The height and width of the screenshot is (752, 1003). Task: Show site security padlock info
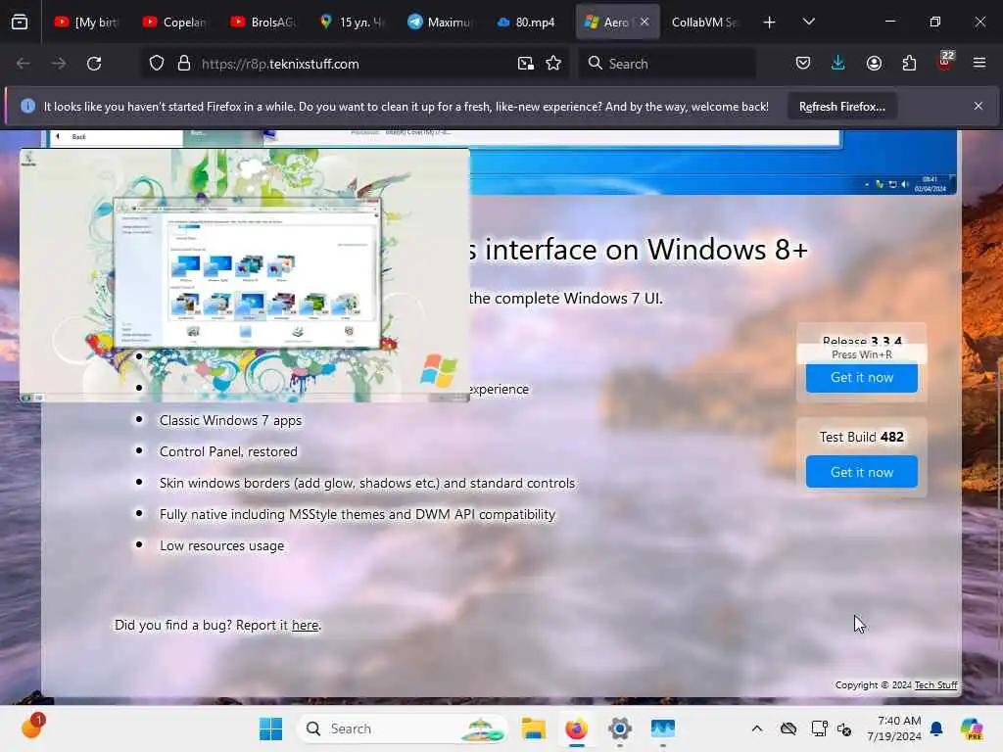click(184, 64)
